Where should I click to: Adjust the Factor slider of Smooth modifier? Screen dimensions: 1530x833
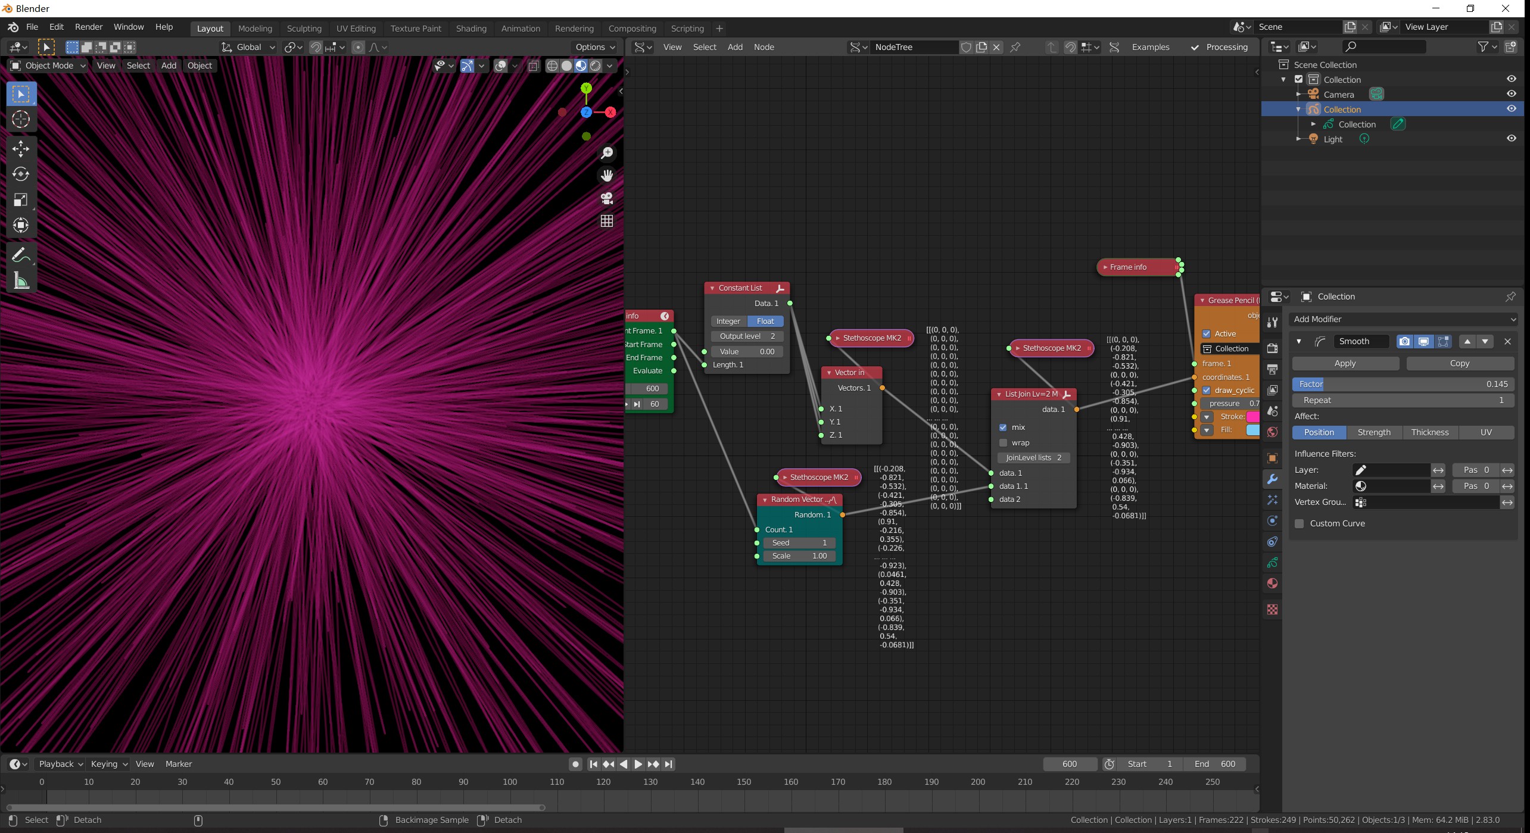click(x=1403, y=384)
